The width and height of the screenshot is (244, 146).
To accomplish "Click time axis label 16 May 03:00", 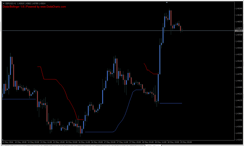I will [71, 142].
